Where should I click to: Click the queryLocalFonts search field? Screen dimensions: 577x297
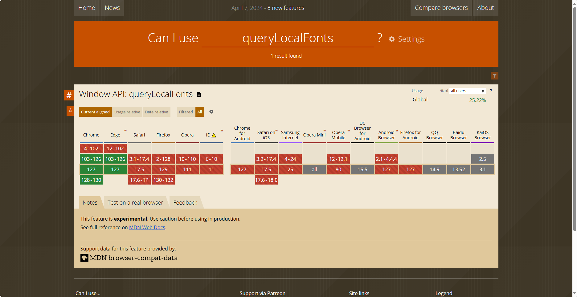point(288,38)
